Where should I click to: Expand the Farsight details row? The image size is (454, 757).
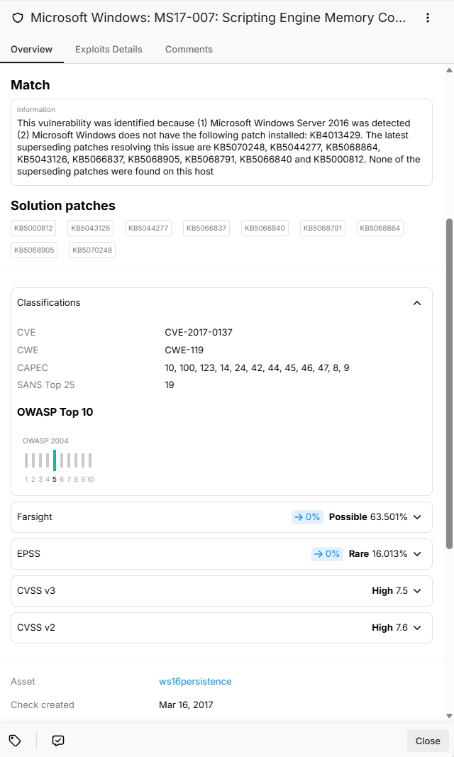click(221, 517)
